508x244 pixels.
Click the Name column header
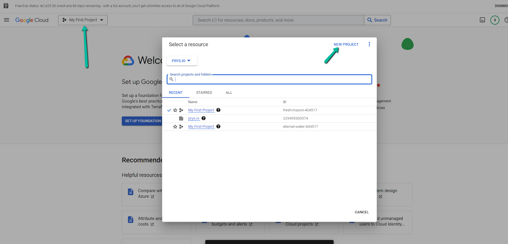[193, 102]
